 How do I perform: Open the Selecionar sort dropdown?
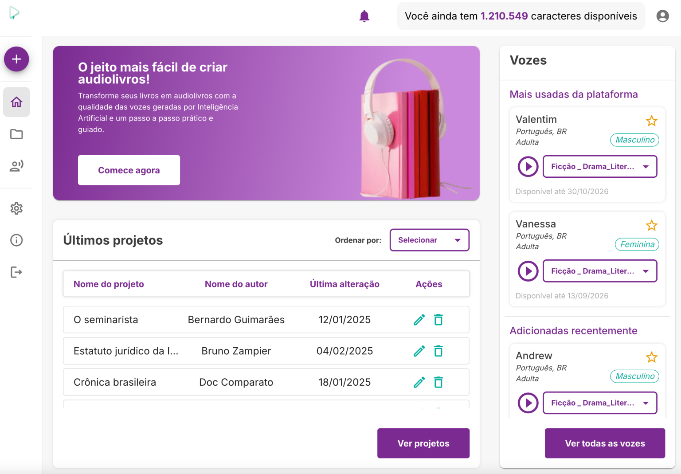429,240
